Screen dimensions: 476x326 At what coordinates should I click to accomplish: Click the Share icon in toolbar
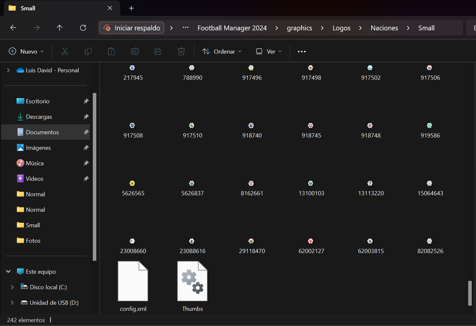tap(158, 52)
